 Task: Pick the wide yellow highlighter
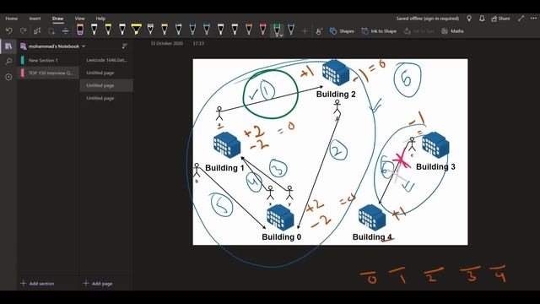pyautogui.click(x=137, y=30)
